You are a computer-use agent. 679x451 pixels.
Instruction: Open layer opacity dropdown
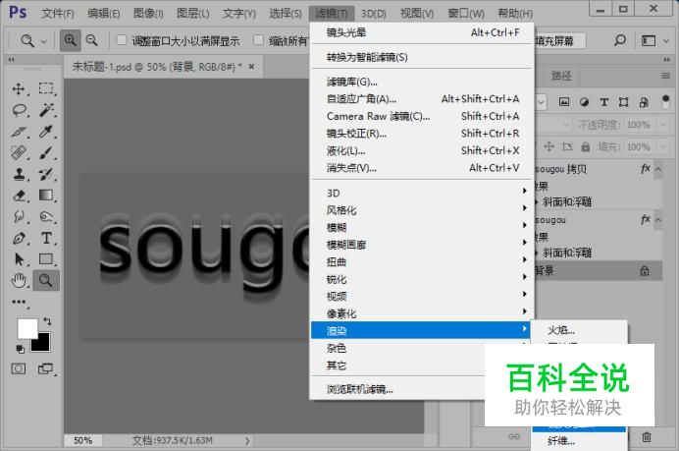pos(663,125)
